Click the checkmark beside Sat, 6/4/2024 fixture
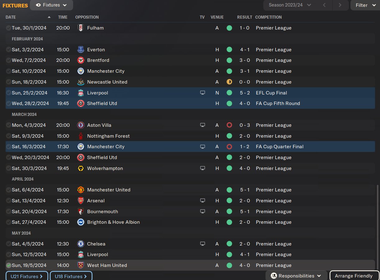Viewport: 380px width, 280px height. [8, 190]
